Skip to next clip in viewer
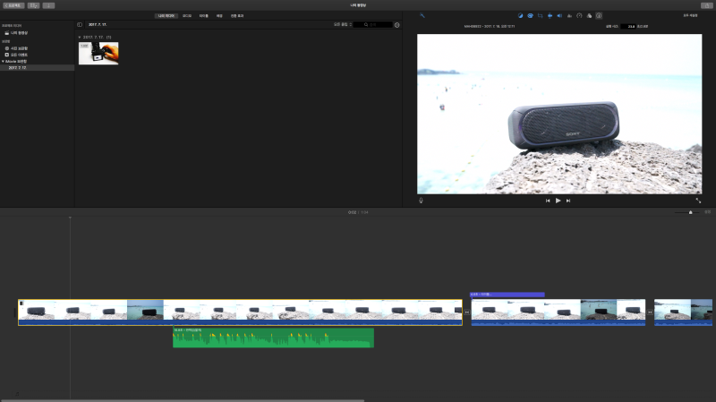 tap(568, 201)
